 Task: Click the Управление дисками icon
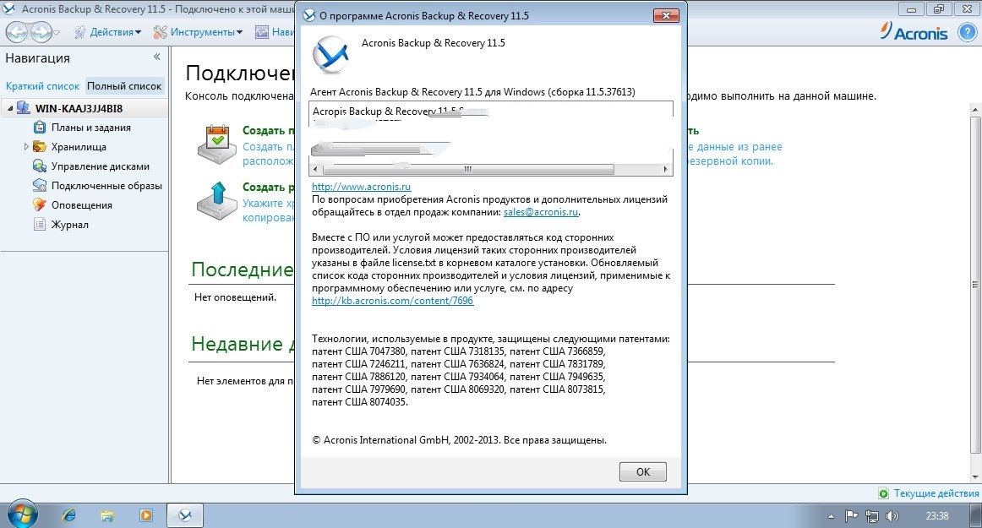pyautogui.click(x=40, y=166)
